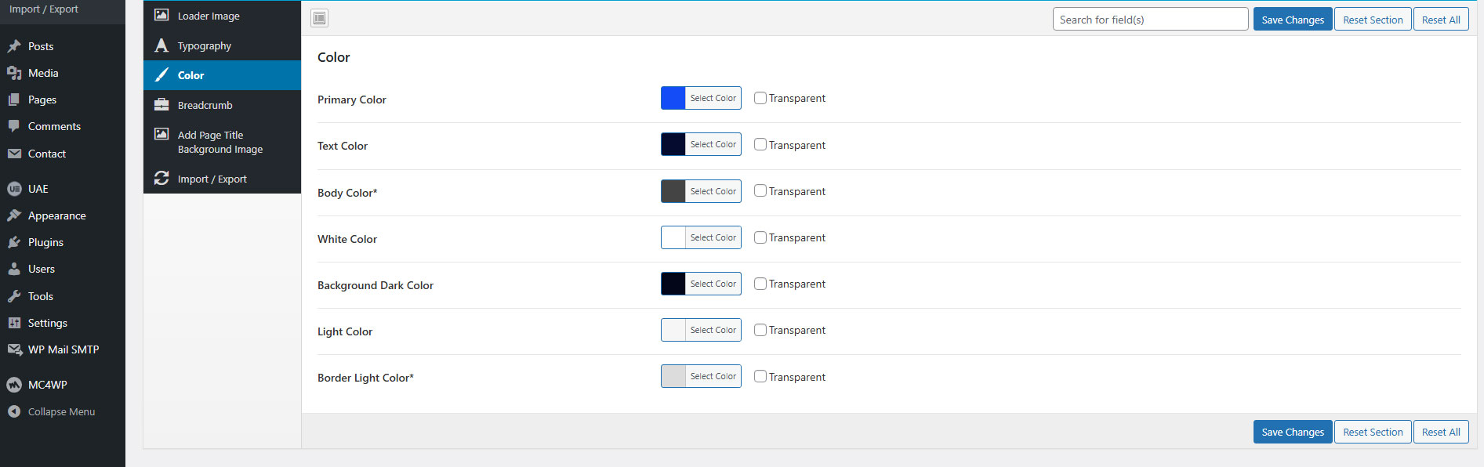The width and height of the screenshot is (1484, 467).
Task: Click the Media library icon
Action: point(14,73)
